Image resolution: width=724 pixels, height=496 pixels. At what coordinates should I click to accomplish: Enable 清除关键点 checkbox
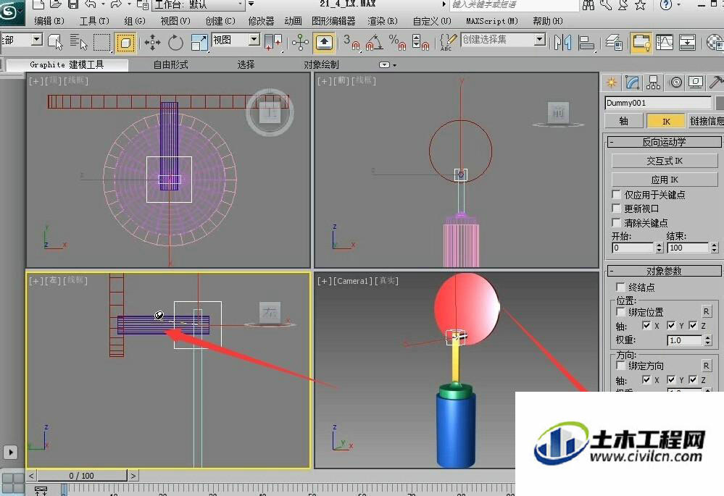point(616,223)
